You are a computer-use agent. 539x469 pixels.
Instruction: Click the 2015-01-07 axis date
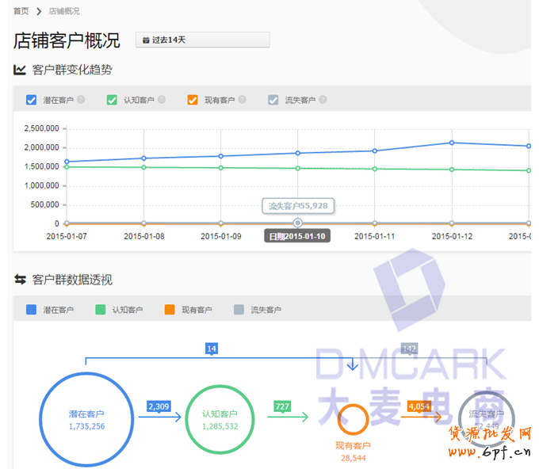pos(67,236)
